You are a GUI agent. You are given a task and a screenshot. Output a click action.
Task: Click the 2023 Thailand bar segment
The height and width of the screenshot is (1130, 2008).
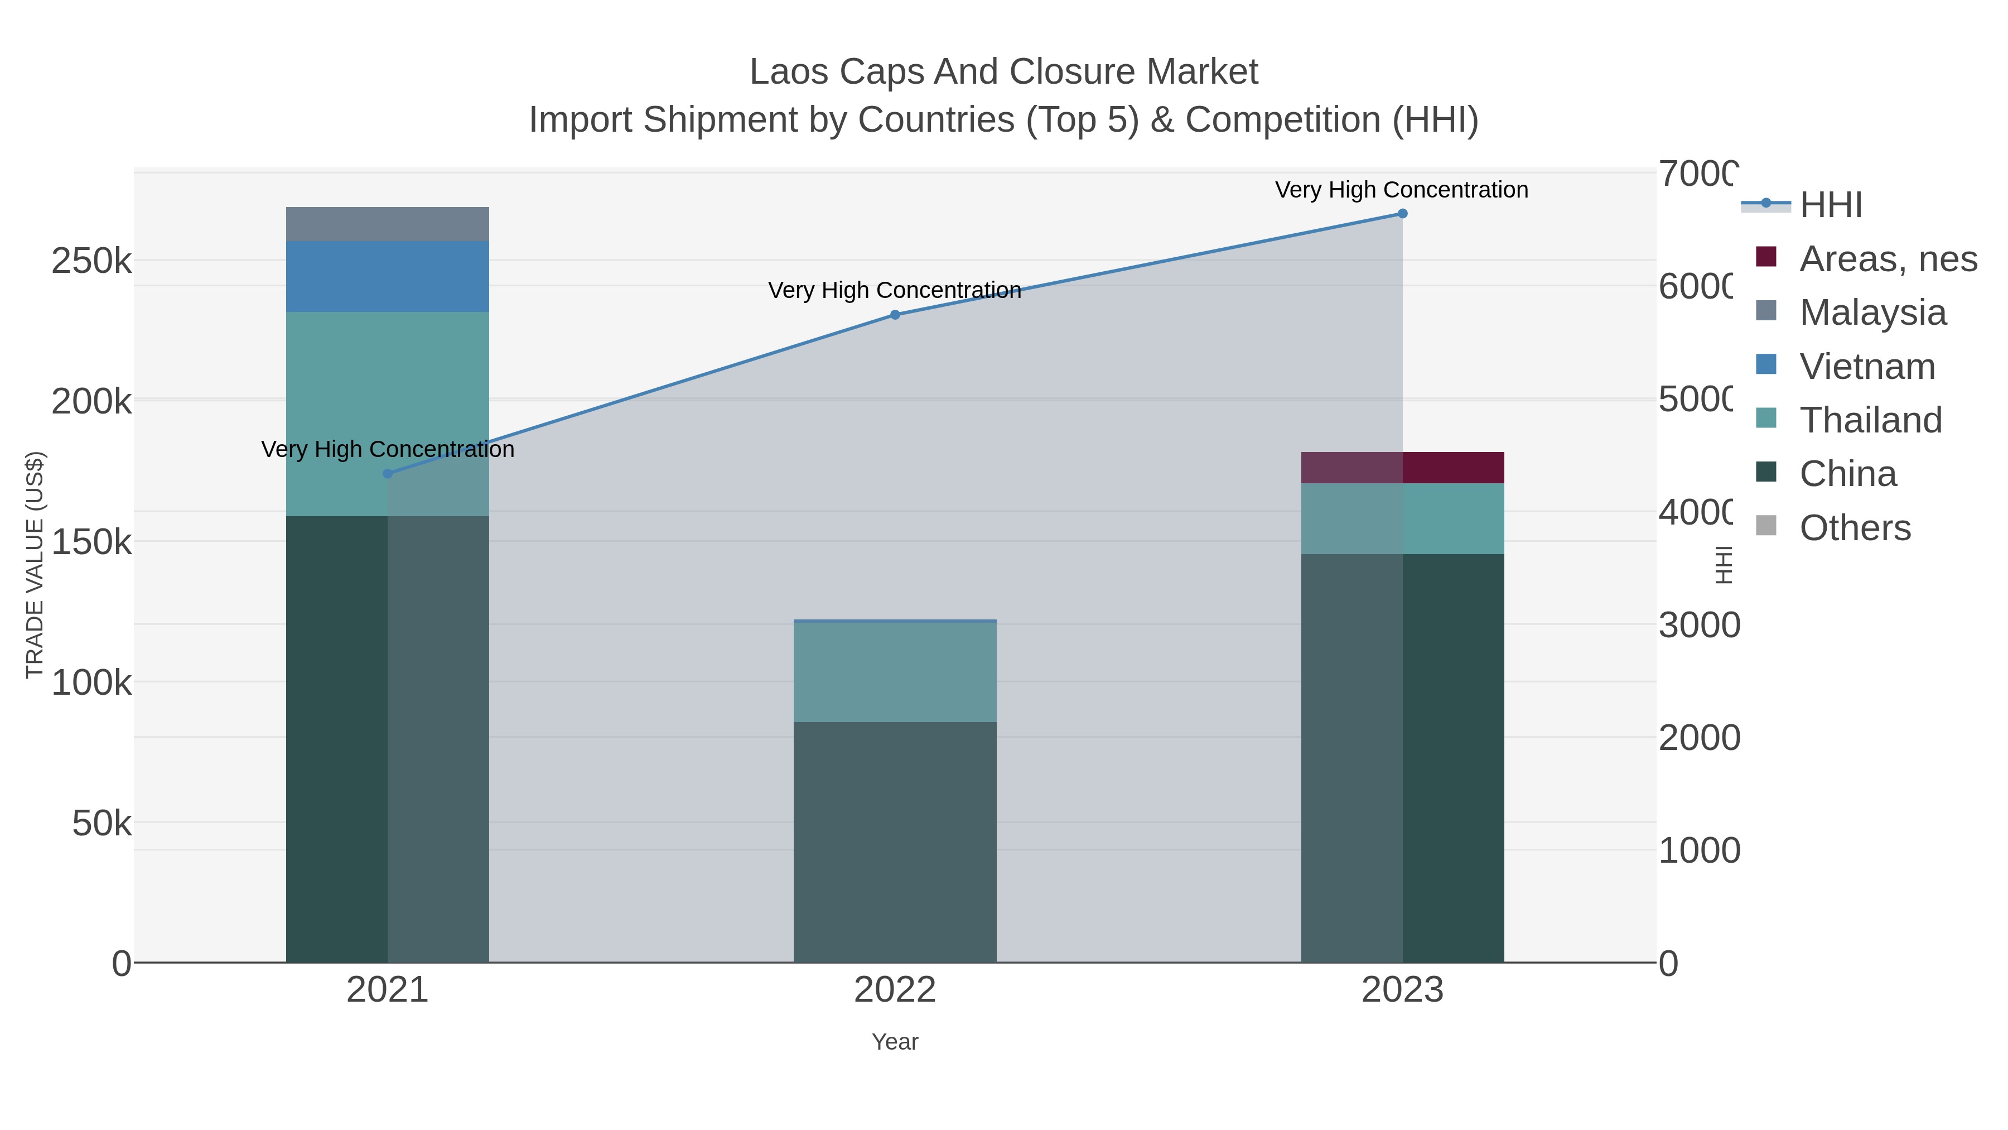[1402, 518]
